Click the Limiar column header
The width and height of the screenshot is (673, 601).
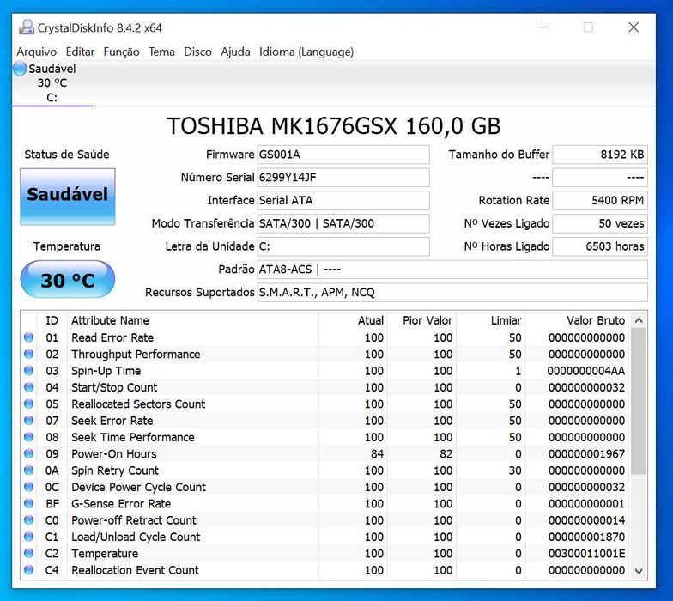tap(491, 320)
